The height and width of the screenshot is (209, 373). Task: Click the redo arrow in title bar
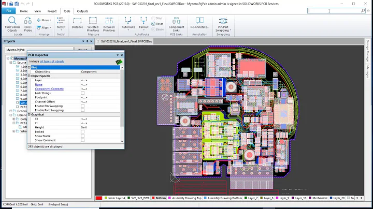[x=27, y=4]
